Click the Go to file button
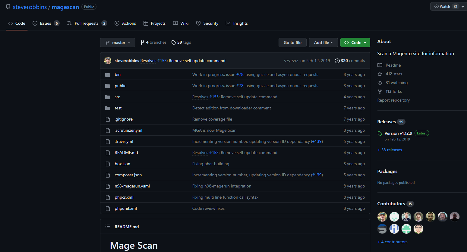Image resolution: width=467 pixels, height=252 pixels. (292, 43)
